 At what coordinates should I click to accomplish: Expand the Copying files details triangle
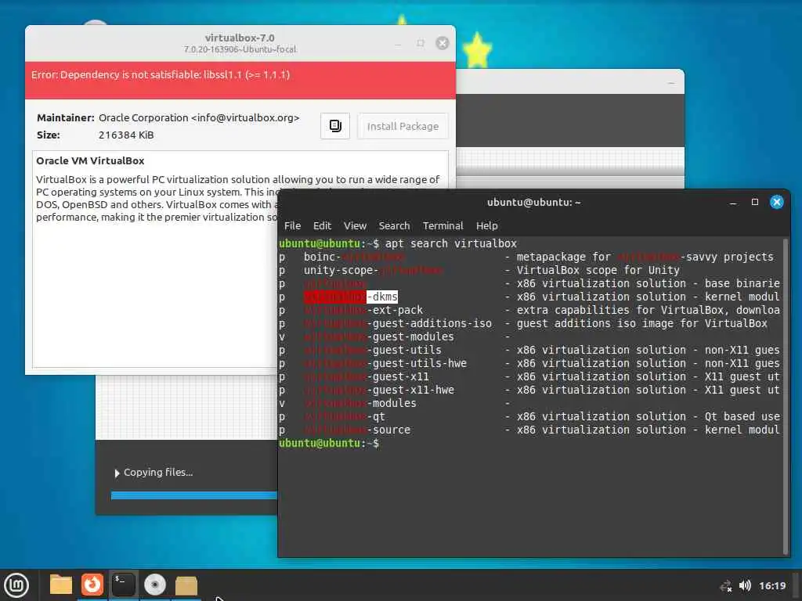point(117,473)
